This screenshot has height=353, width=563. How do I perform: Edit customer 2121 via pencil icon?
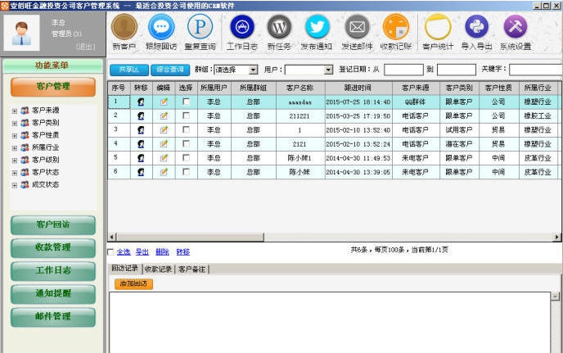click(164, 144)
